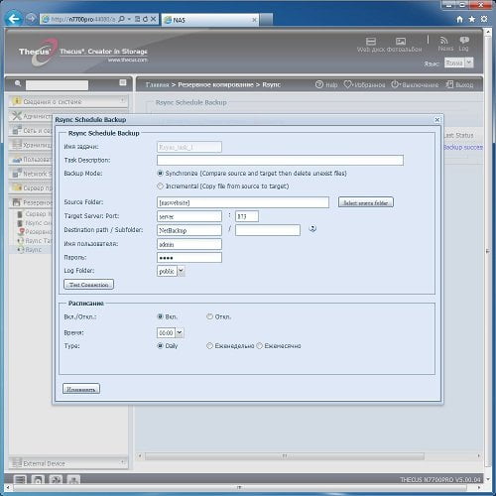This screenshot has height=496, width=496.
Task: Open the Web disk icon in header
Action: coord(371,42)
